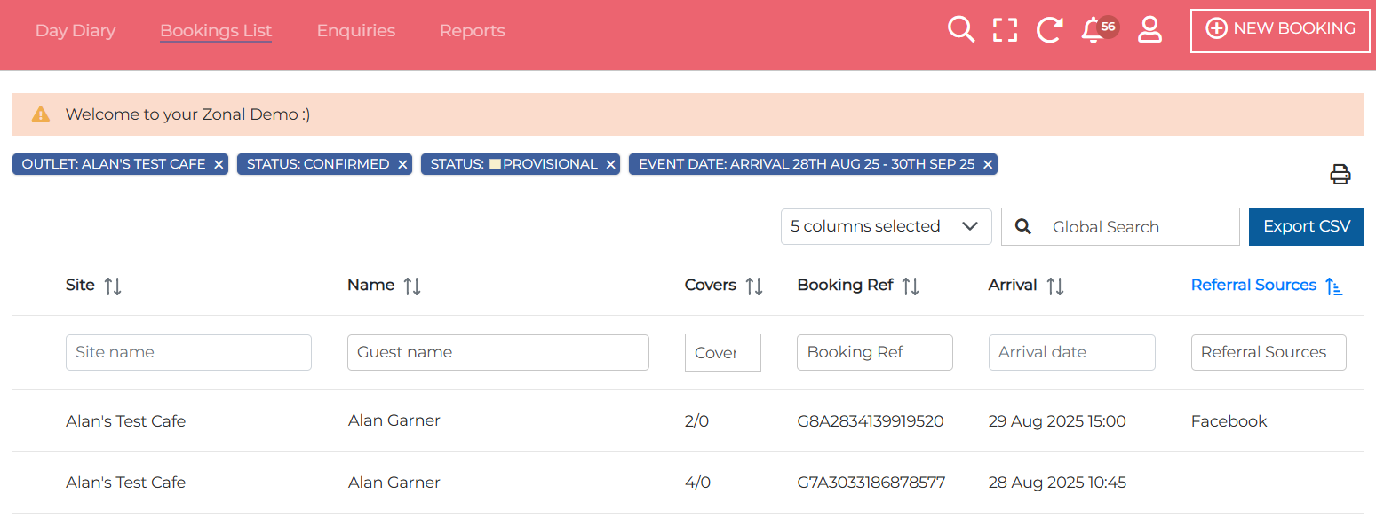Open the search magnifier icon in header
The width and height of the screenshot is (1376, 518).
[960, 29]
